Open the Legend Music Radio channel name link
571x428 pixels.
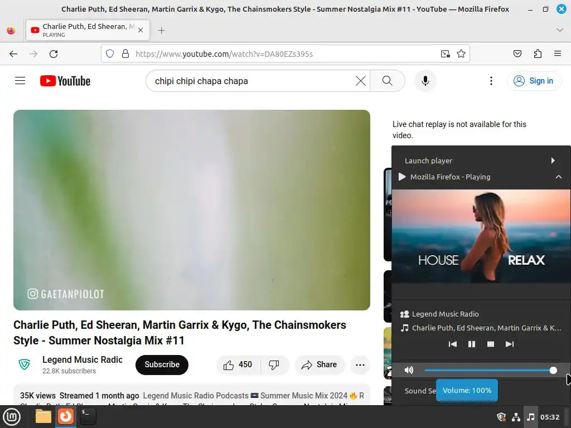(83, 359)
